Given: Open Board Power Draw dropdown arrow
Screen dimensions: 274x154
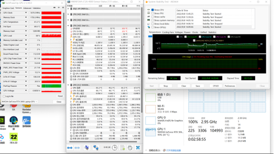Looking at the screenshot, I should [26, 54].
